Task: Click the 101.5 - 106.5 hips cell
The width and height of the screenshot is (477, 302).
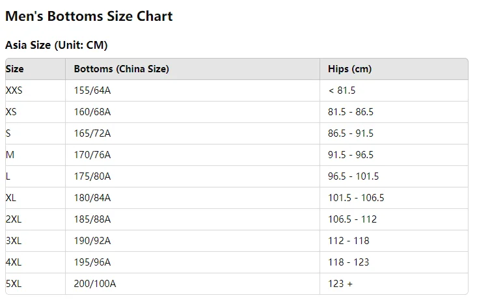Action: tap(356, 198)
